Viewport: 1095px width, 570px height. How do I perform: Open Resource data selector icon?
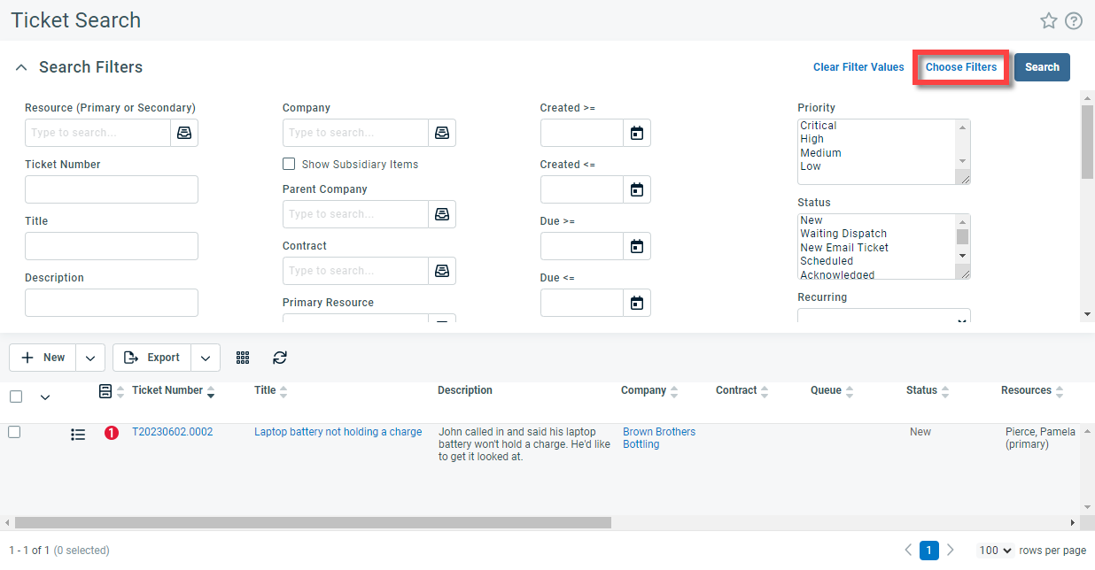point(184,133)
